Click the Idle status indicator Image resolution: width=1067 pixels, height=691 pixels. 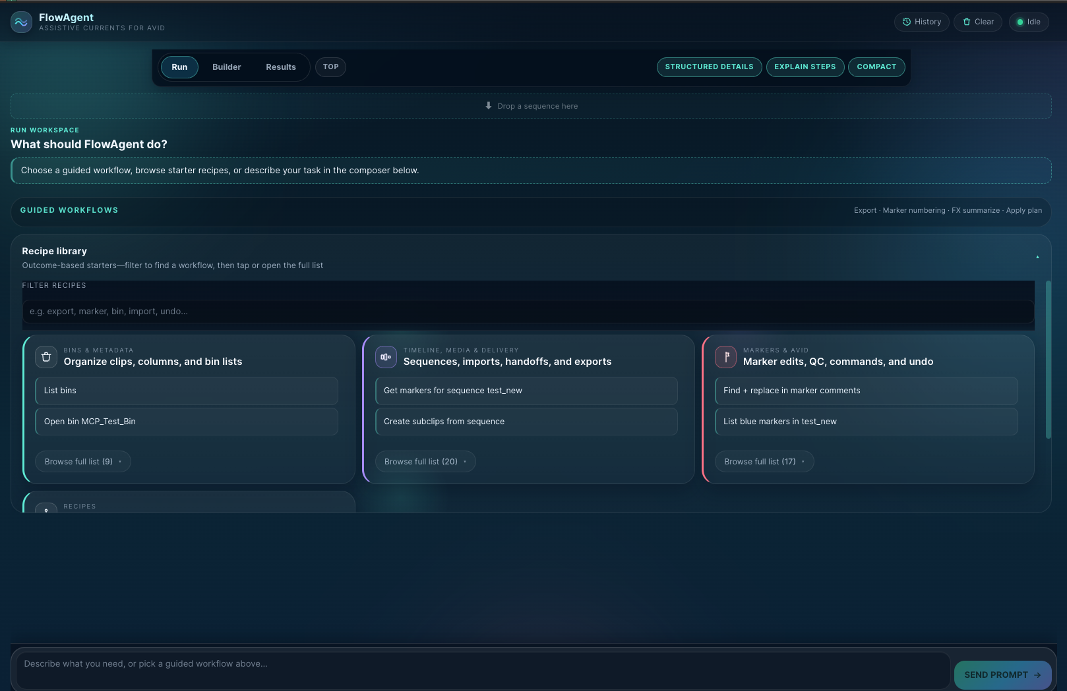click(x=1029, y=22)
